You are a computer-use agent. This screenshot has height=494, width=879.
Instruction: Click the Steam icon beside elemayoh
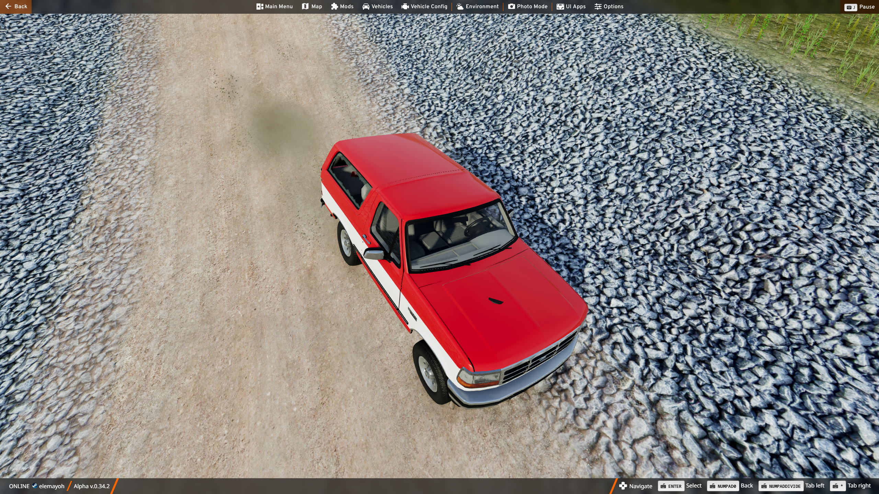pos(35,486)
